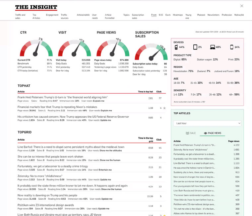Close the dashboard with the X button
The width and height of the screenshot is (252, 216).
242,6
